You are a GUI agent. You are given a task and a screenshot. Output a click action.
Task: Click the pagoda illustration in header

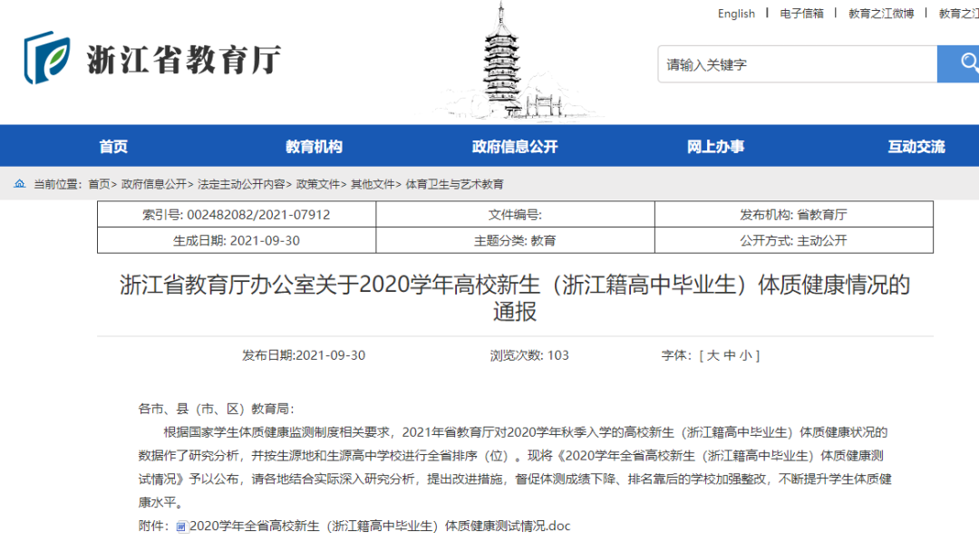(501, 61)
